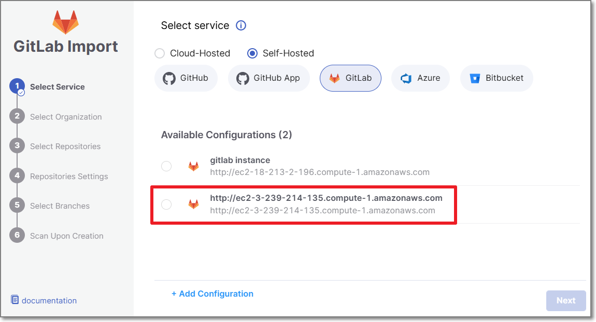Pick the Azure service option
This screenshot has width=596, height=322.
(420, 78)
